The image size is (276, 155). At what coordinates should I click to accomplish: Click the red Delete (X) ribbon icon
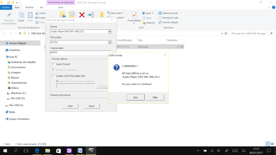tap(82, 15)
